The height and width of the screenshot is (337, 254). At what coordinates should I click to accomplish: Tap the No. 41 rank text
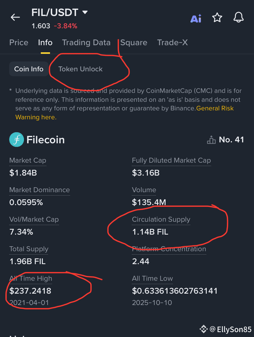(x=232, y=140)
